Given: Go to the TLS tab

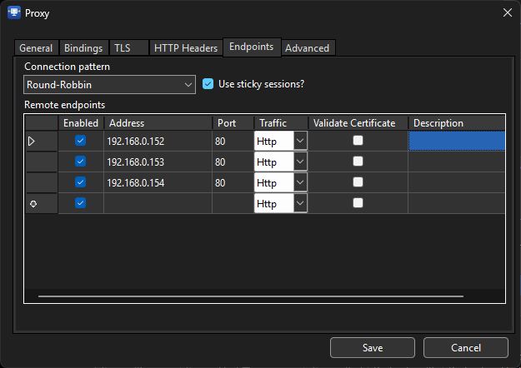Looking at the screenshot, I should click(128, 47).
